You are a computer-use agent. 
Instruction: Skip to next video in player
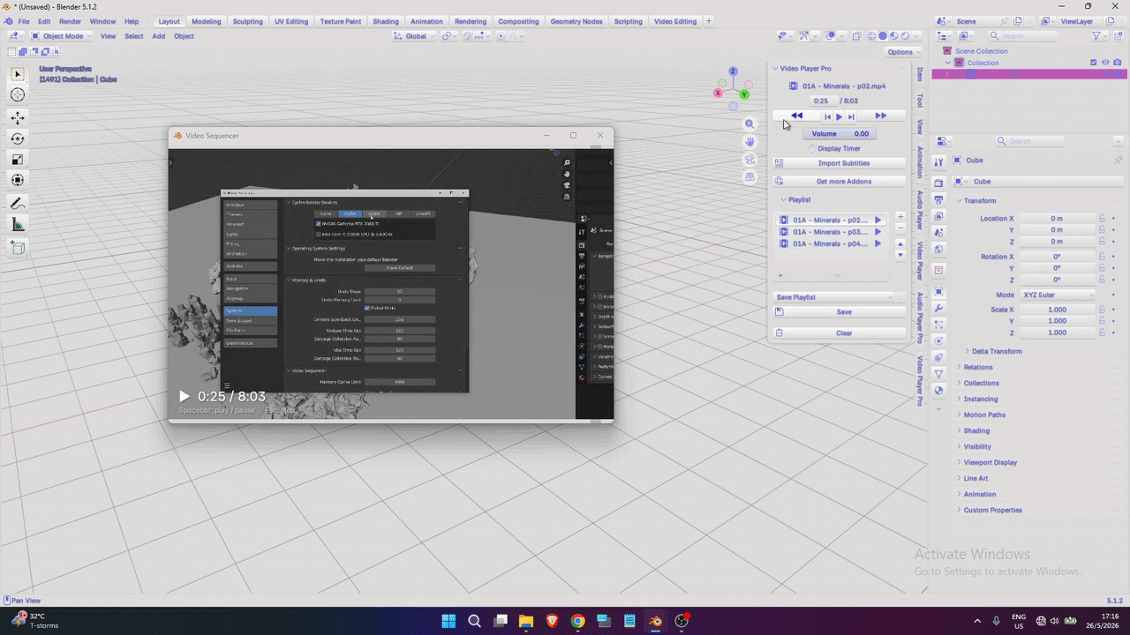point(851,116)
